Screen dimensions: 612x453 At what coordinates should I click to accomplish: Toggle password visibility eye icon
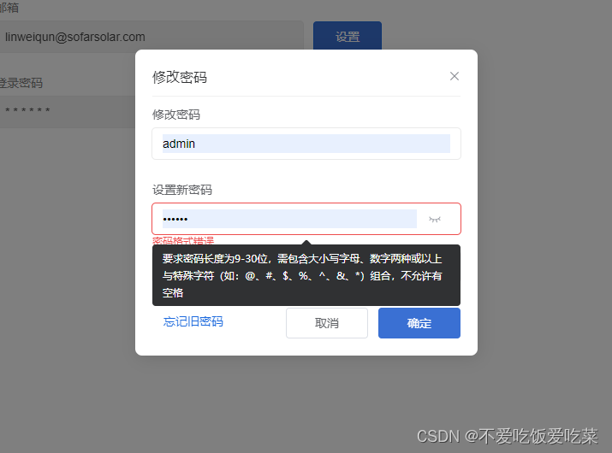click(435, 220)
